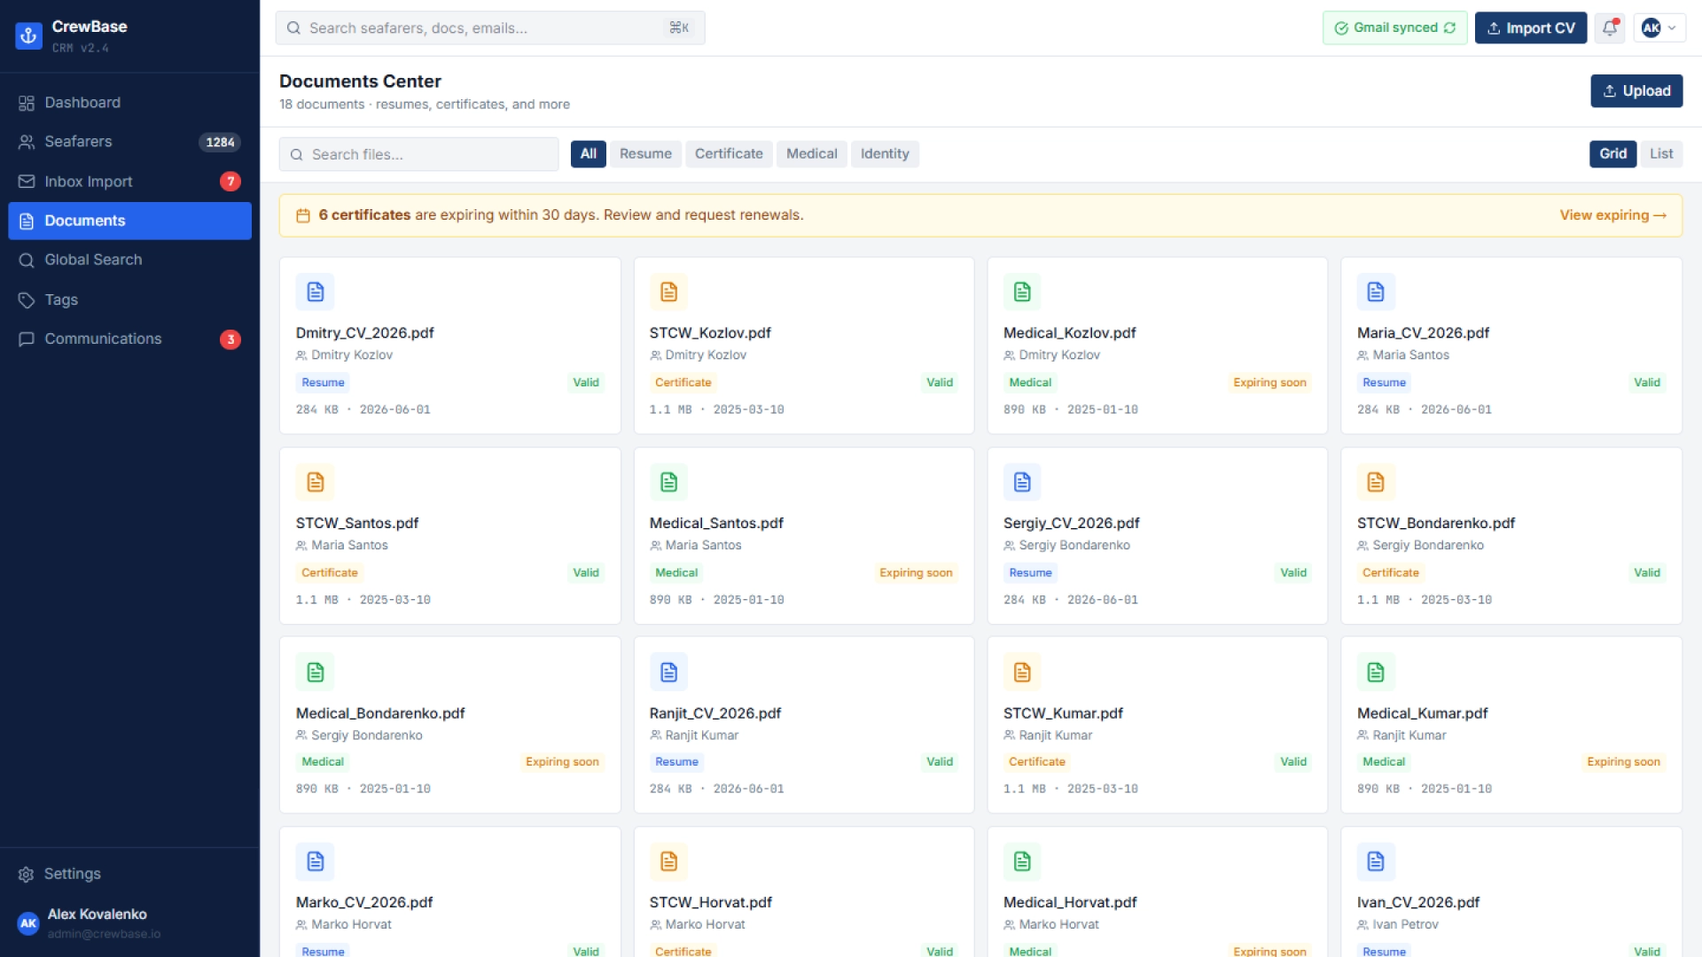This screenshot has height=957, width=1702.
Task: Click the Communications 3 badge
Action: pos(230,339)
